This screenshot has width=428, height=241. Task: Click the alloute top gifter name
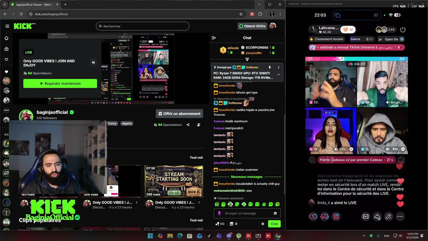[x=233, y=48]
